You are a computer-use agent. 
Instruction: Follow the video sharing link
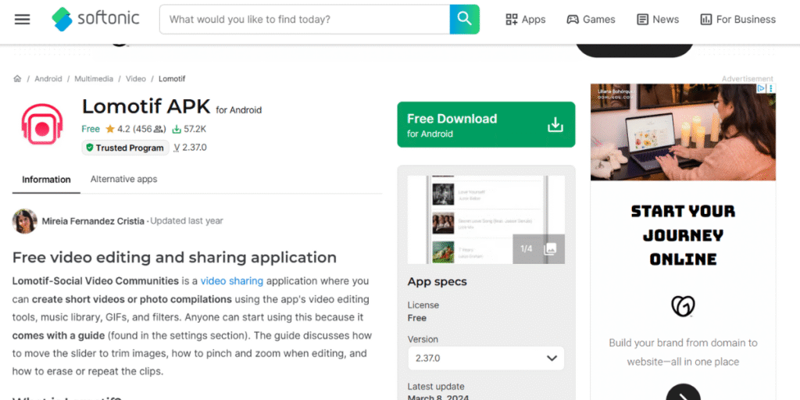[231, 280]
